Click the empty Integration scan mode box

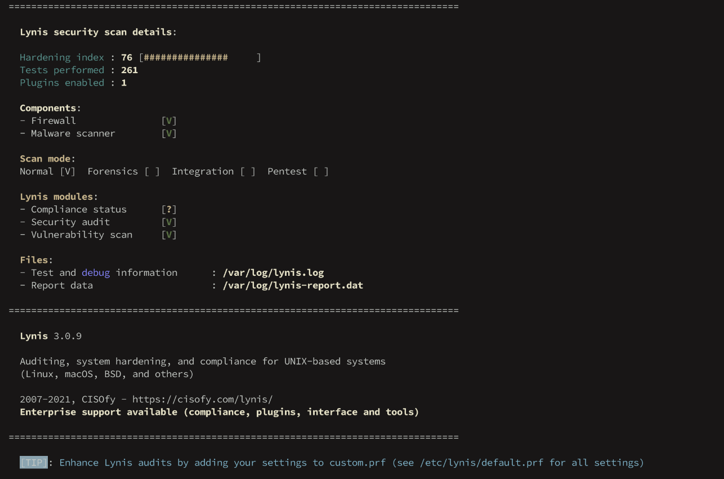tap(248, 171)
